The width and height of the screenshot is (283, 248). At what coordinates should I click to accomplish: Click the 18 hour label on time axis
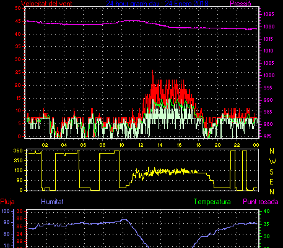tap(198, 145)
